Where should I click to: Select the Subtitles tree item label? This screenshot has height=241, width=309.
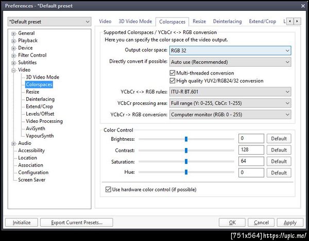click(27, 63)
